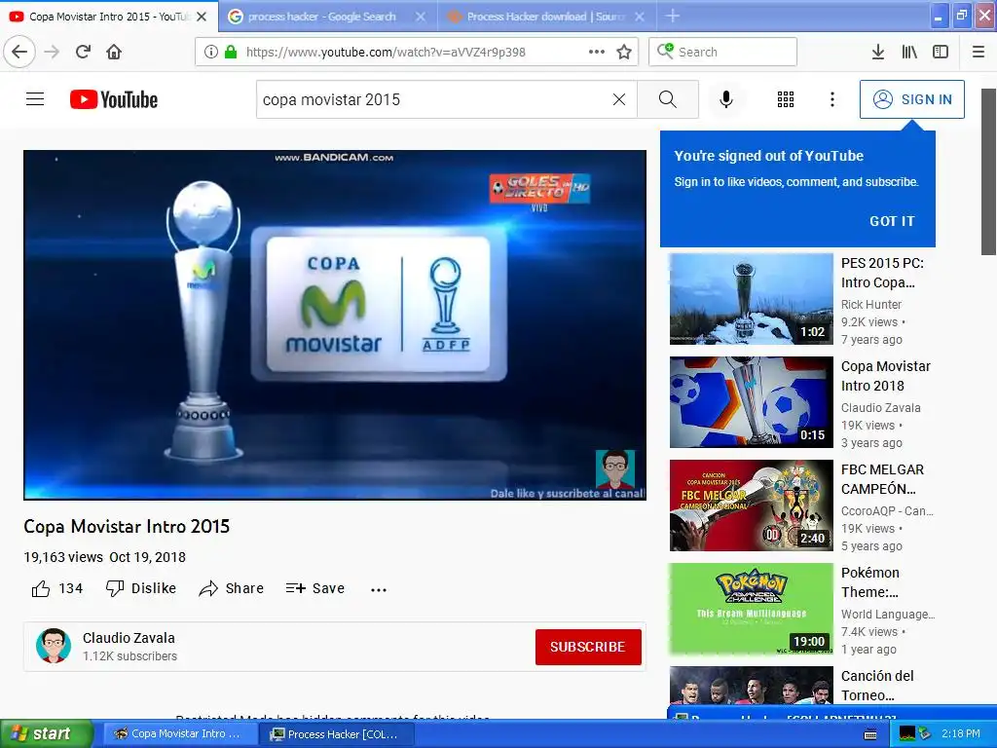The image size is (997, 748).
Task: Open a new browser tab
Action: [672, 17]
